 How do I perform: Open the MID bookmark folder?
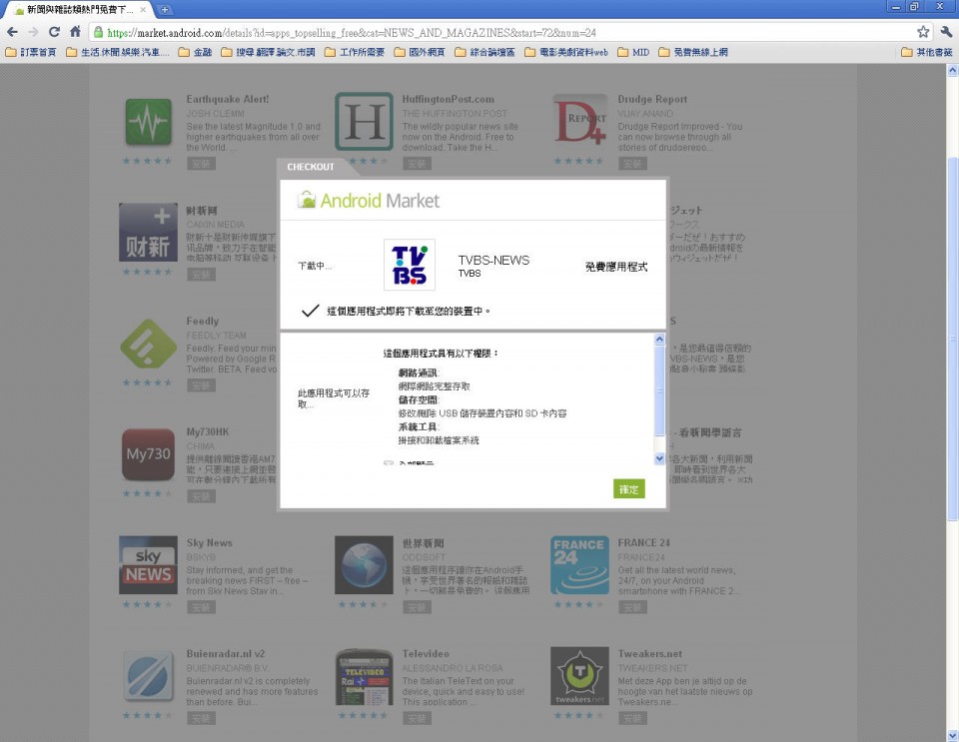(633, 52)
